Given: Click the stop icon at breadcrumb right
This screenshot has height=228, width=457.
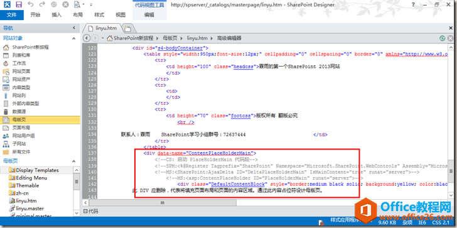Looking at the screenshot, I should [x=451, y=38].
